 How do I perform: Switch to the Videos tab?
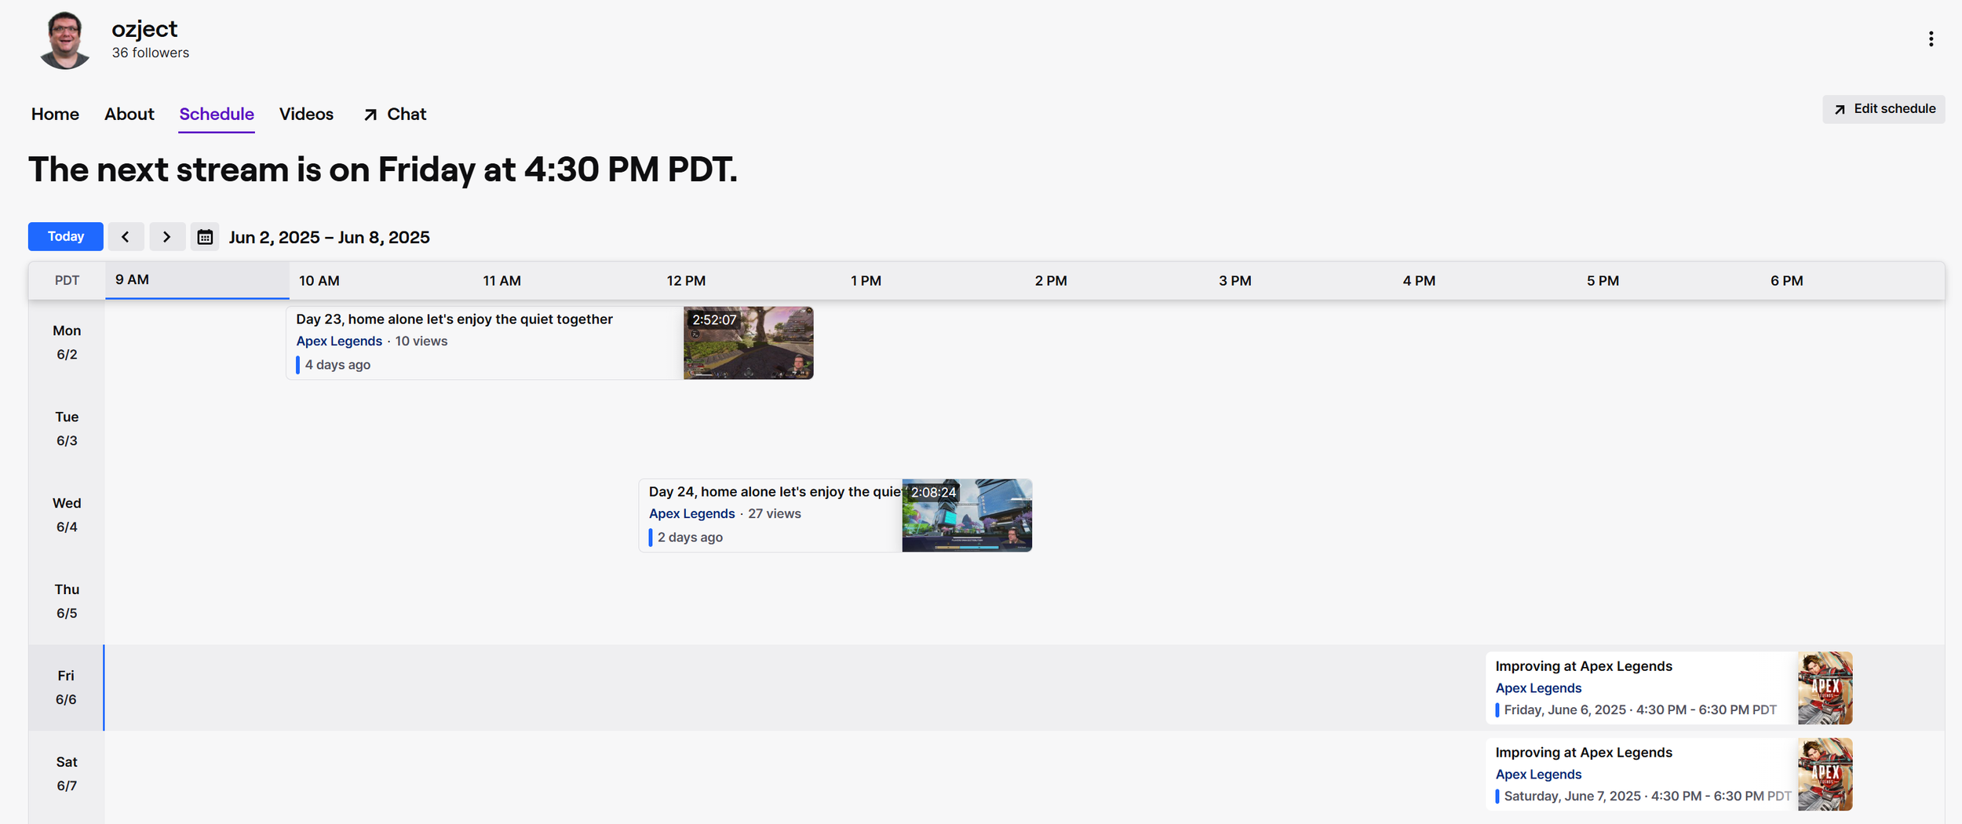click(x=306, y=114)
